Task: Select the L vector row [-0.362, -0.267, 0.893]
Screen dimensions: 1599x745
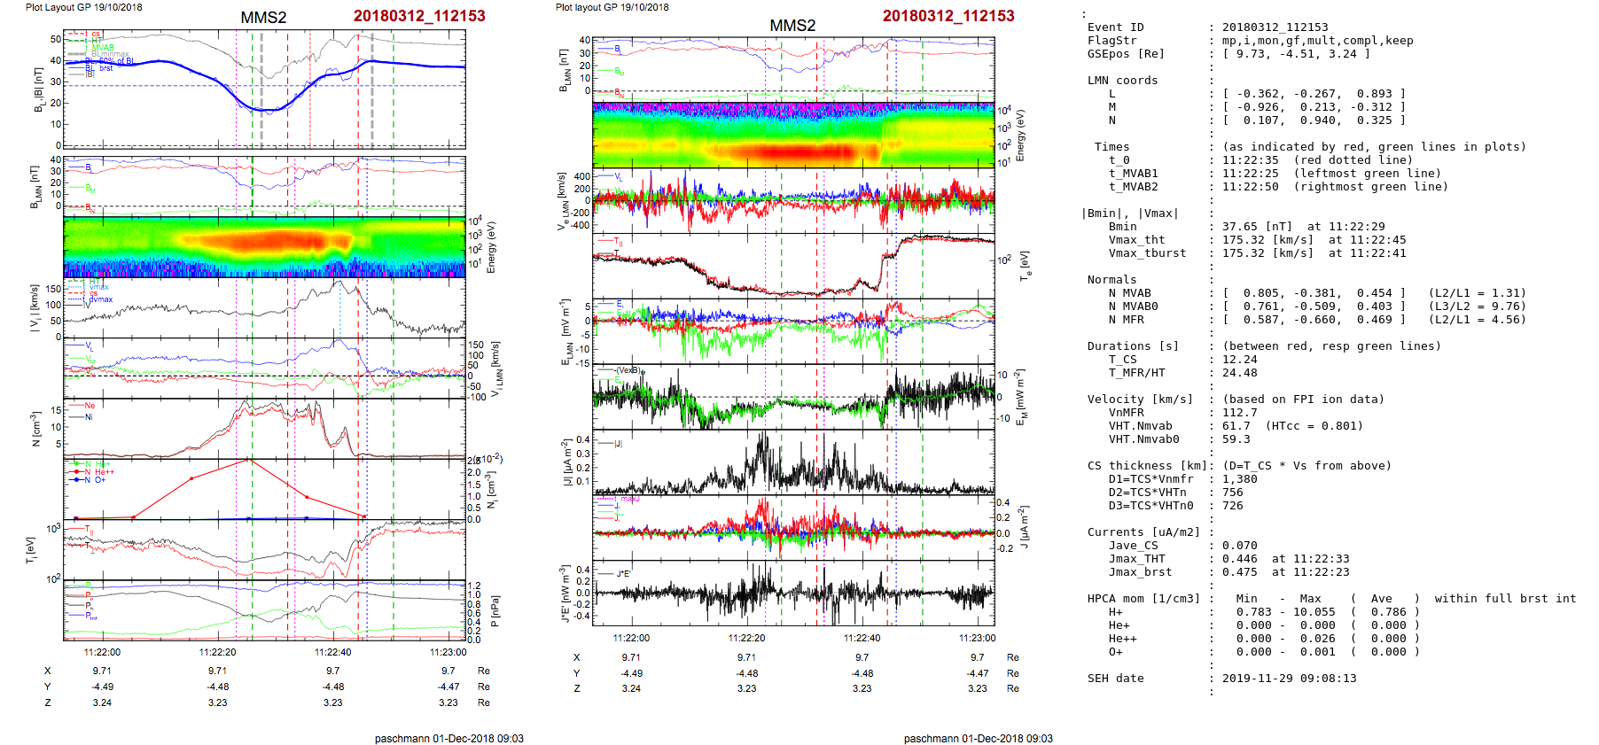Action: point(1257,94)
